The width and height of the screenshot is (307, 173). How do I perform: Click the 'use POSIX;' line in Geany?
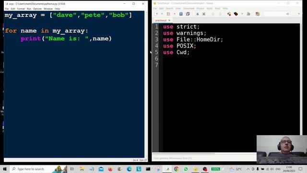179,46
